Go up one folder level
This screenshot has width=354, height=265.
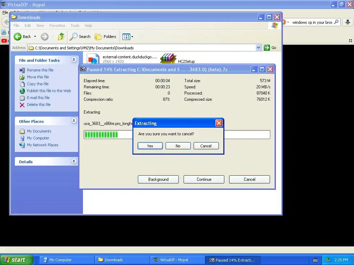click(x=61, y=37)
